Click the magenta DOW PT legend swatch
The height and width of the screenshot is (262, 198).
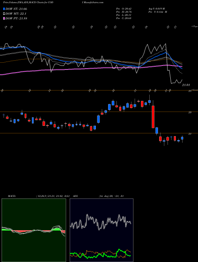pyautogui.click(x=4, y=18)
